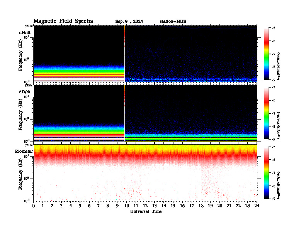This screenshot has height=236, width=306.
Task: Click hour "19" on the Universal Time axis
Action: click(210, 206)
